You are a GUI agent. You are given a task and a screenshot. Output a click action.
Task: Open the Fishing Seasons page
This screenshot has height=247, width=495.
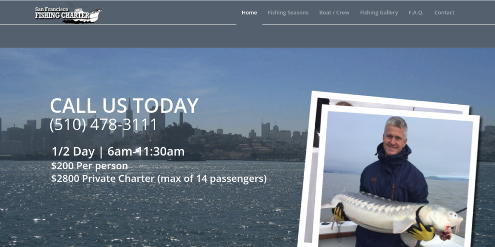tap(288, 13)
